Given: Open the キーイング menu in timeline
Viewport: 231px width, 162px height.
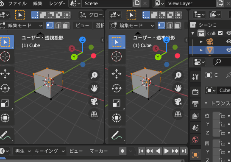Looking at the screenshot, I should click(x=49, y=151).
